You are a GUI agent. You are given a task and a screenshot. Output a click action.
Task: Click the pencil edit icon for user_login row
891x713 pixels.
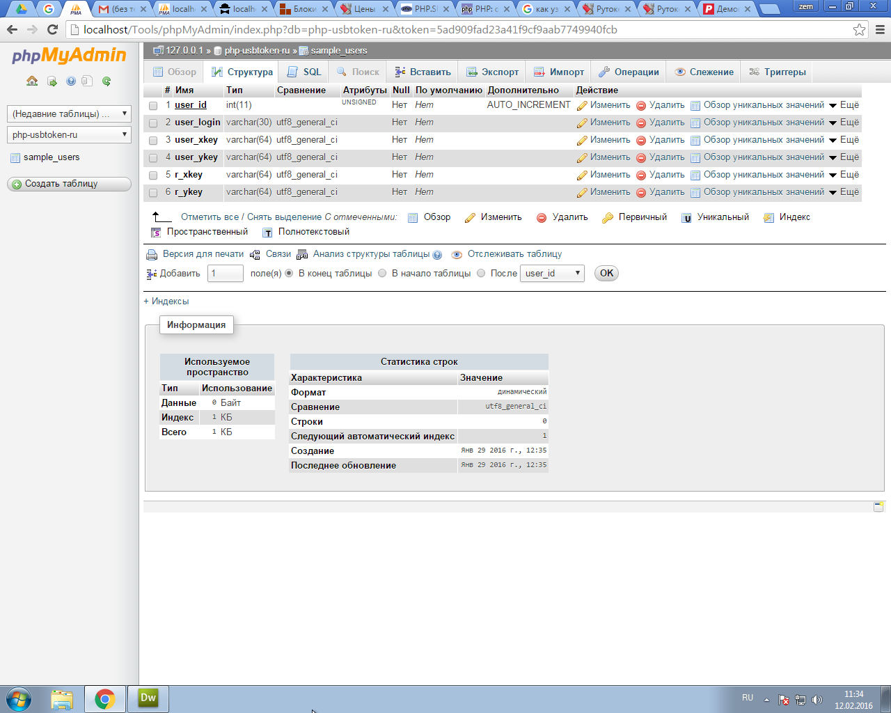[582, 123]
